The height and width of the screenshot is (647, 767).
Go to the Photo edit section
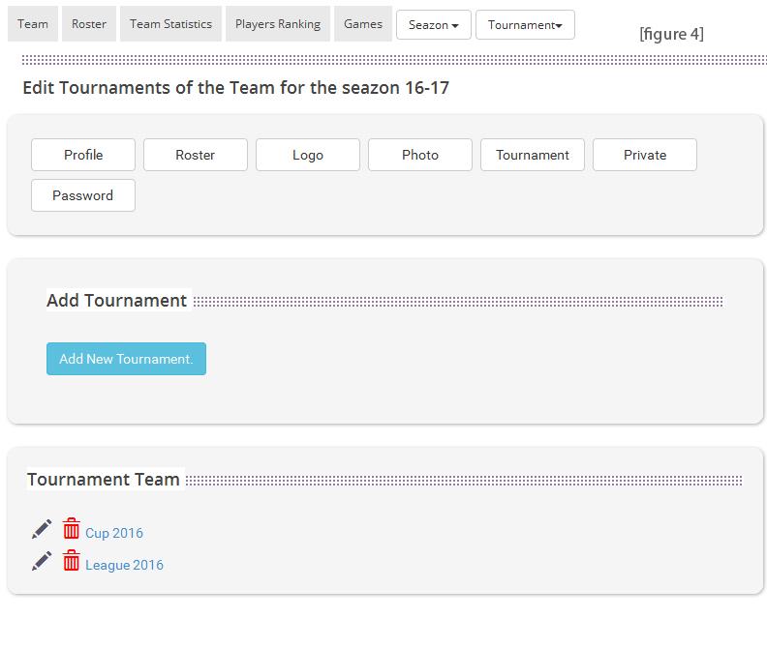coord(420,155)
